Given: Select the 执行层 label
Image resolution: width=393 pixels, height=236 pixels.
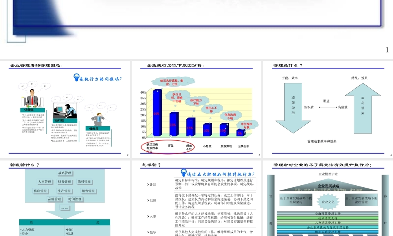Looking at the screenshot, I should point(65,120).
